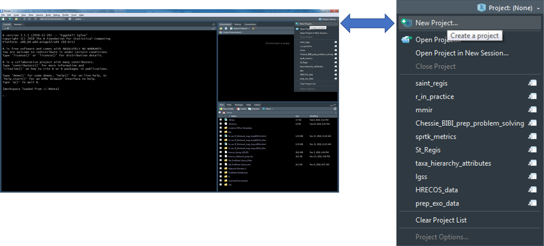544x246 pixels.
Task: Click the workspace panes grid icon
Action: tap(70, 19)
